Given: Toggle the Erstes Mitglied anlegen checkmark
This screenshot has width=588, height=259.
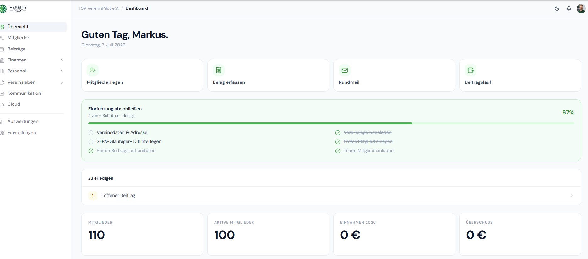Looking at the screenshot, I should click(338, 142).
